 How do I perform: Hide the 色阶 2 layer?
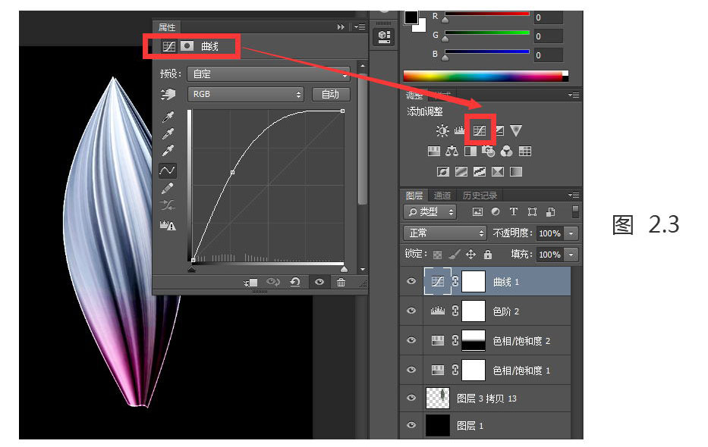(x=411, y=311)
